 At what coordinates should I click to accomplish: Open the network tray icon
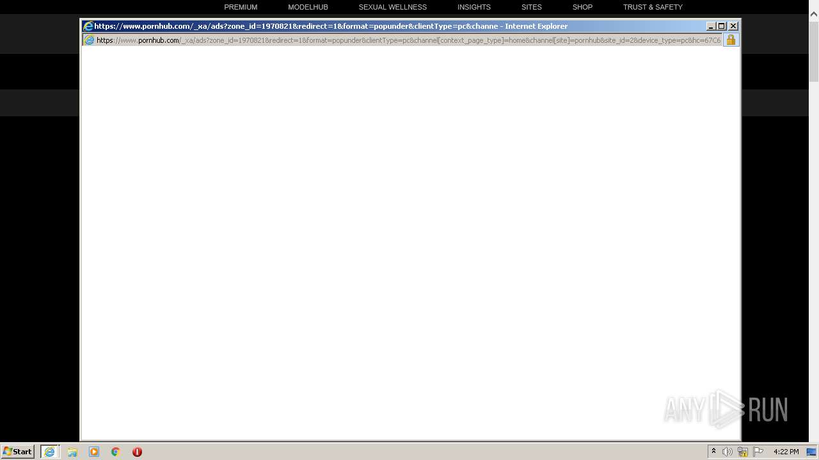743,452
